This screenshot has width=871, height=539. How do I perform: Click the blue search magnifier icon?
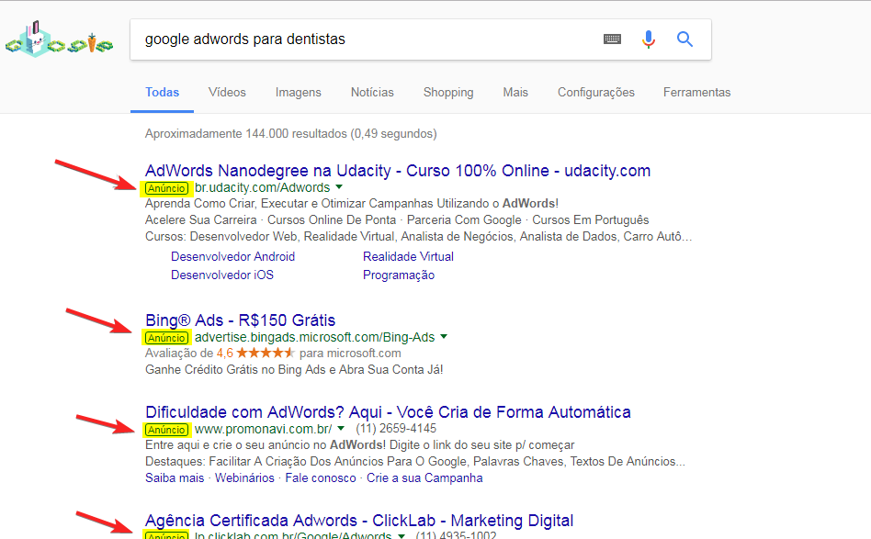(x=684, y=39)
